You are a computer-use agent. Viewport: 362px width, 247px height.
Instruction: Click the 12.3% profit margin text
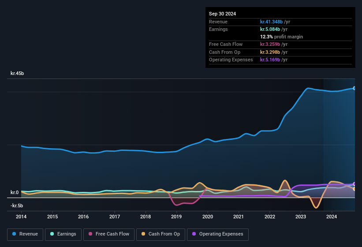[281, 37]
